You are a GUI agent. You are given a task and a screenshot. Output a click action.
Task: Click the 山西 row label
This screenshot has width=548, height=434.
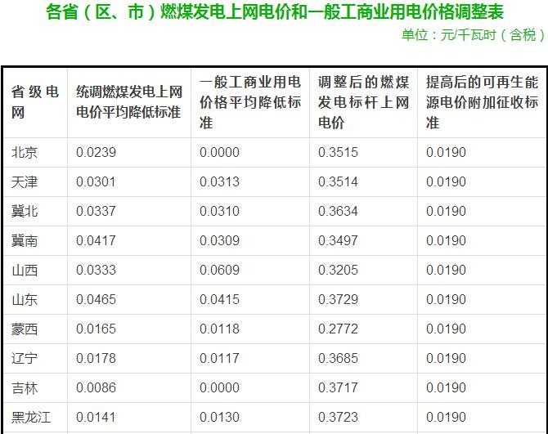point(25,270)
